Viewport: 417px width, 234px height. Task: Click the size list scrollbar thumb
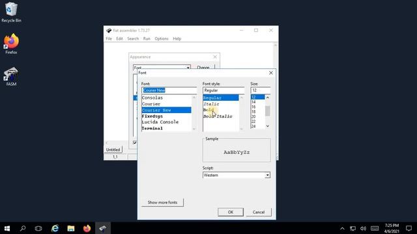268,111
